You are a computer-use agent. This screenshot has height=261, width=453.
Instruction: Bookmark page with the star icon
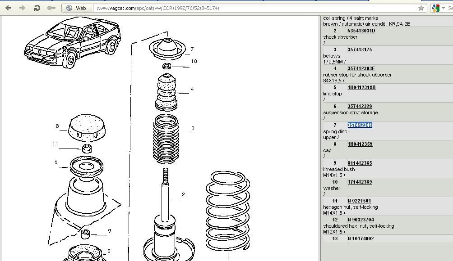pyautogui.click(x=421, y=8)
